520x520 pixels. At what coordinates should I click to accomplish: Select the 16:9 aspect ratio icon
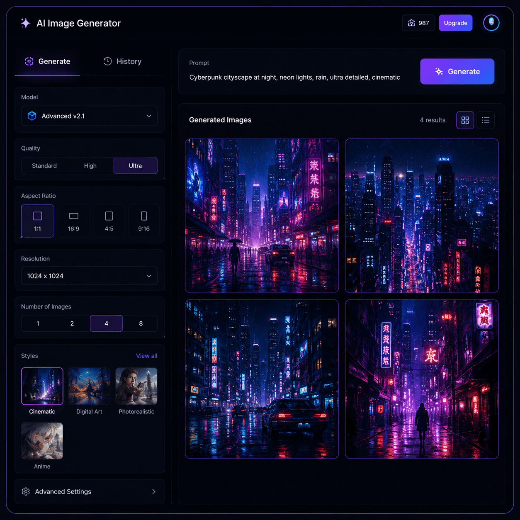pos(73,216)
